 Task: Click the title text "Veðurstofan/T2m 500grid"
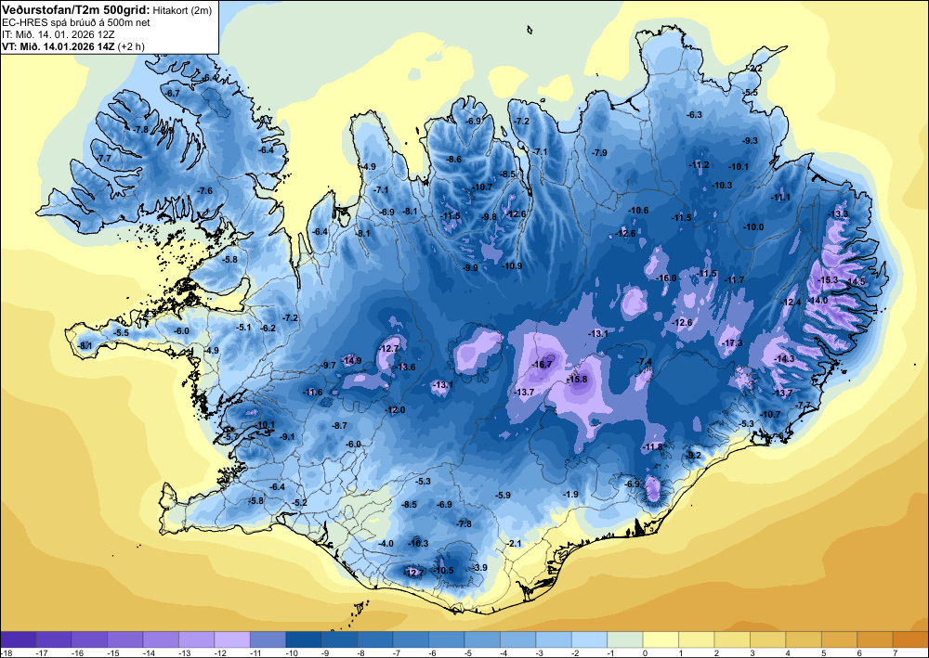click(x=76, y=9)
